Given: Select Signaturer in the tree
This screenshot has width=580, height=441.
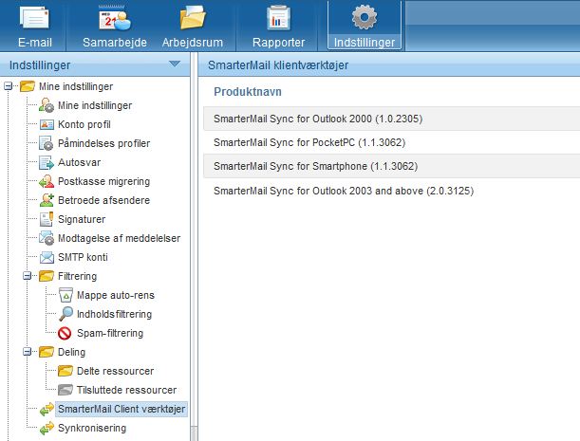Looking at the screenshot, I should pyautogui.click(x=82, y=219).
